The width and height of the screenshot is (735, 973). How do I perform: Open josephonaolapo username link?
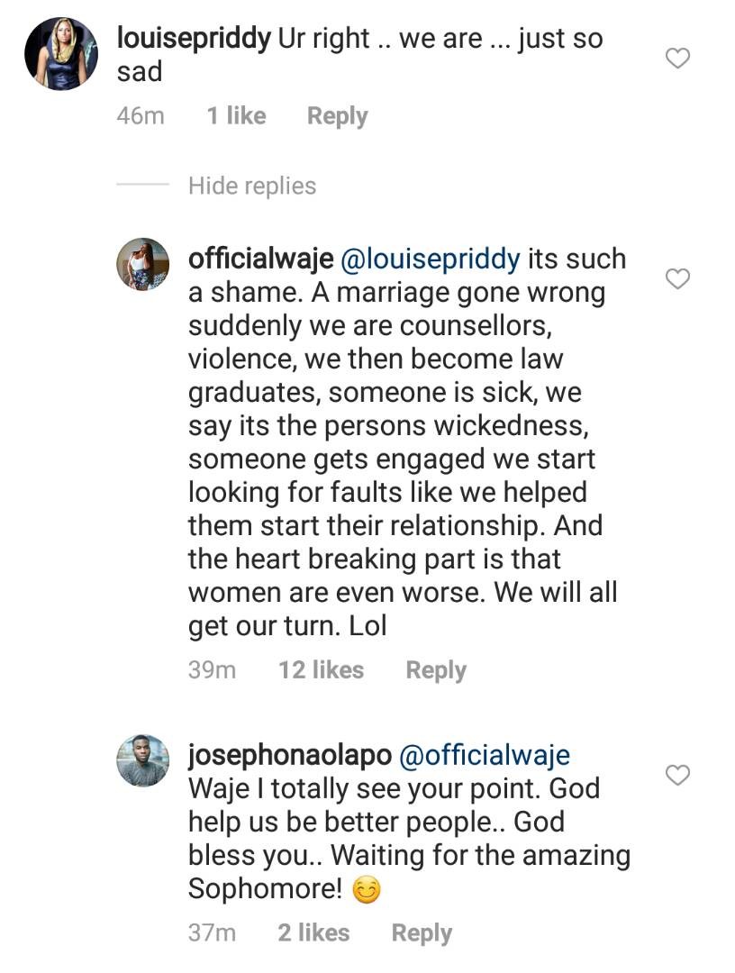click(x=287, y=755)
